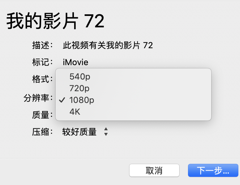Continue with the 下一步... button
The height and width of the screenshot is (185, 240).
tap(213, 170)
